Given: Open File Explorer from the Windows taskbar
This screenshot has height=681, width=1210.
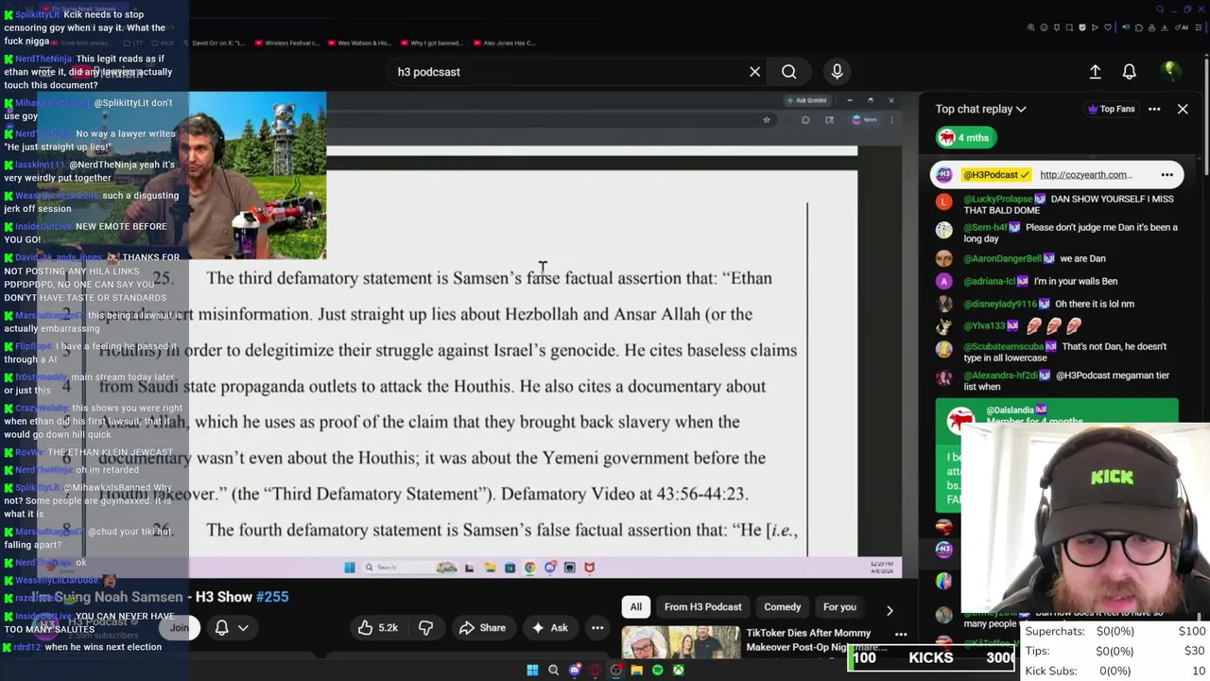Looking at the screenshot, I should [x=637, y=670].
